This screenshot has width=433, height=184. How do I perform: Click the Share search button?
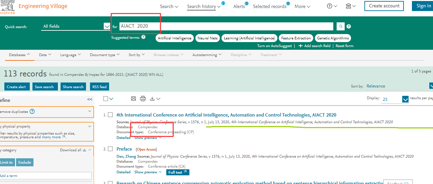click(x=73, y=87)
